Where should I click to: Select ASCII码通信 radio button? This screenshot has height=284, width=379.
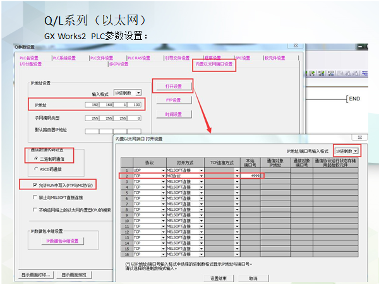point(36,169)
